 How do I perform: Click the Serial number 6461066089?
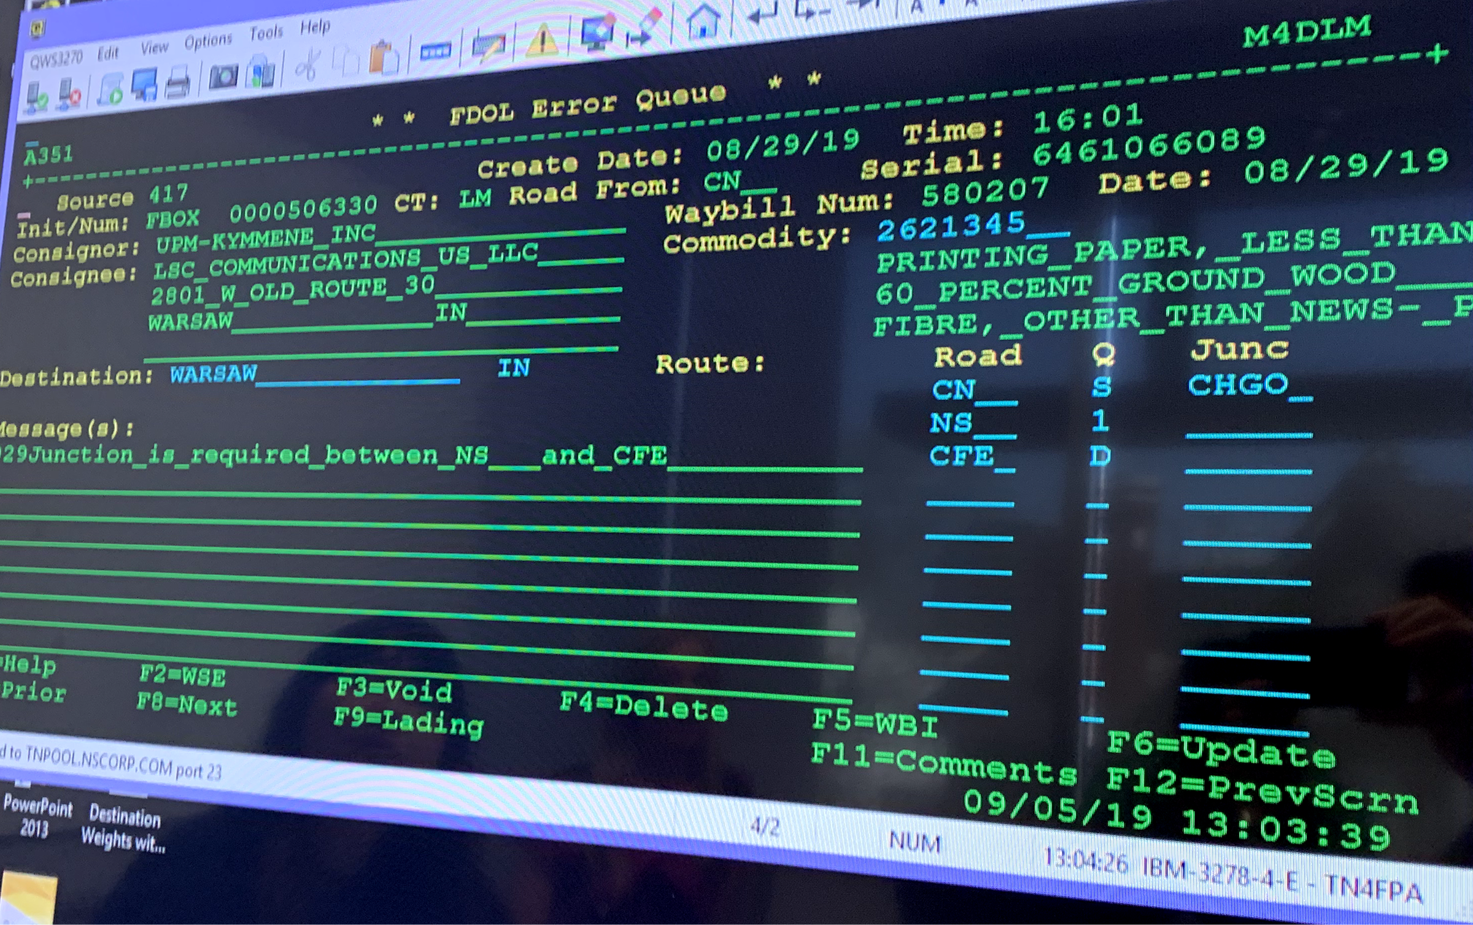click(x=1150, y=146)
